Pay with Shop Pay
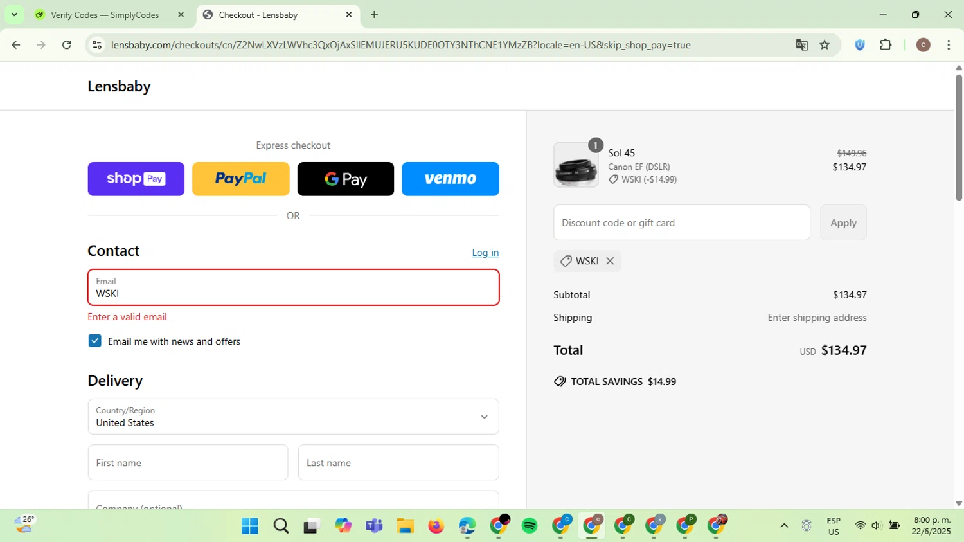Screen dimensions: 964x542 tap(136, 179)
